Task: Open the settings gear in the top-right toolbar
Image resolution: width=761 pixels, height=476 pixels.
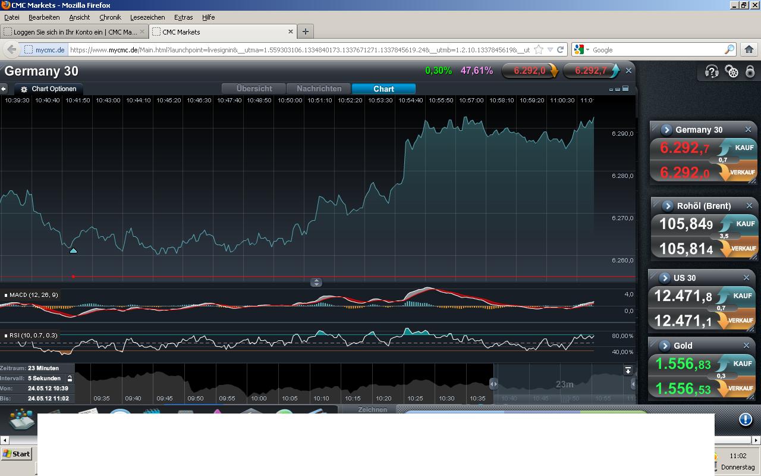Action: [x=732, y=71]
